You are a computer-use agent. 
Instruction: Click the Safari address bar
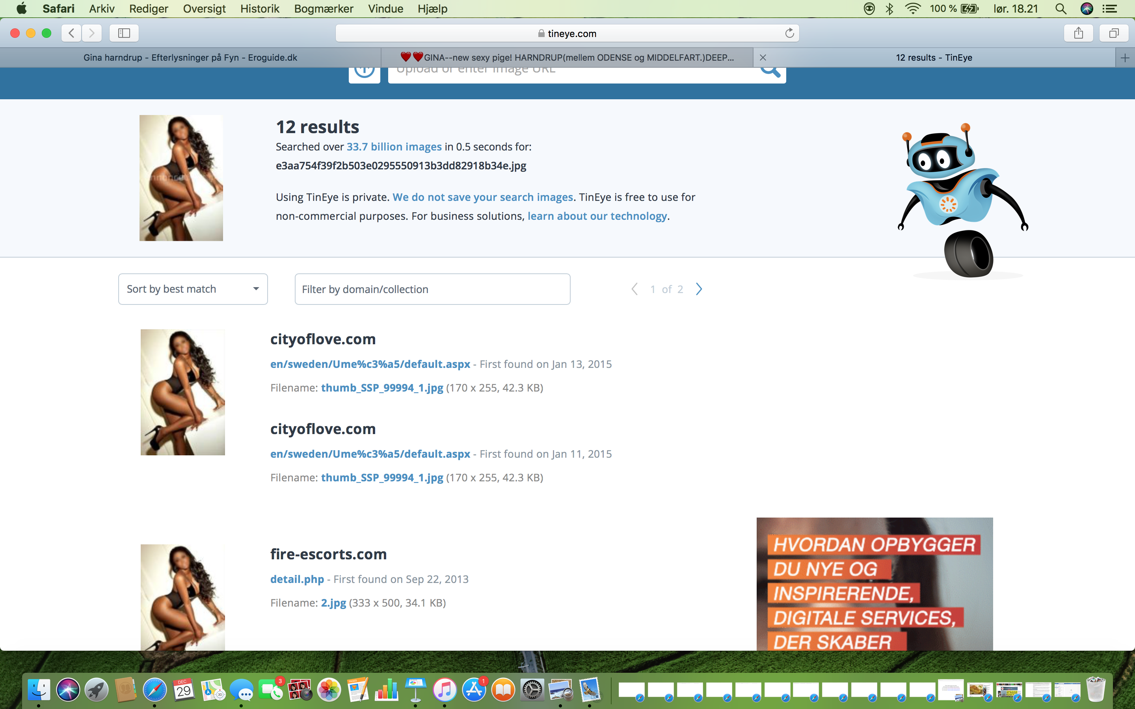point(567,33)
